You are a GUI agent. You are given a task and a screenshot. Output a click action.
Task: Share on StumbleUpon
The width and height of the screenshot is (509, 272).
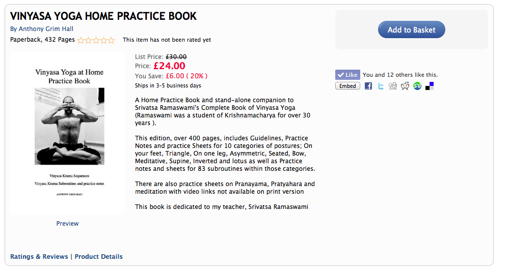pyautogui.click(x=417, y=86)
